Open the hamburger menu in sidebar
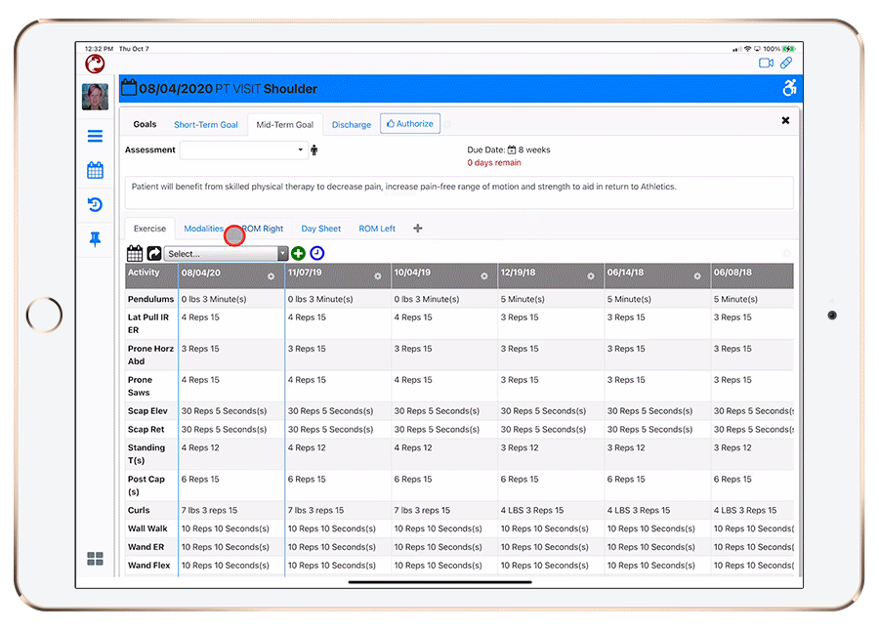879x632 pixels. (96, 137)
